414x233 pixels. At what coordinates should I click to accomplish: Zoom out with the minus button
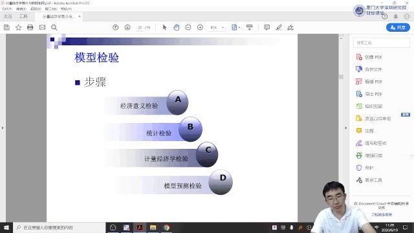tap(188, 27)
